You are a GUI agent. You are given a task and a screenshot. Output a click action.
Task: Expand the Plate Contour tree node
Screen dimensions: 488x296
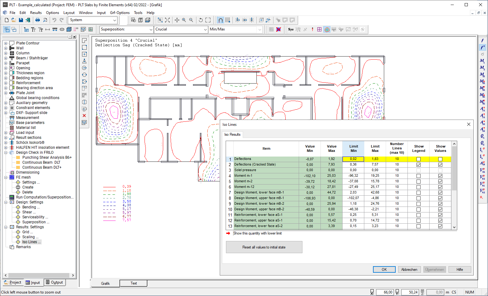[x=6, y=43]
